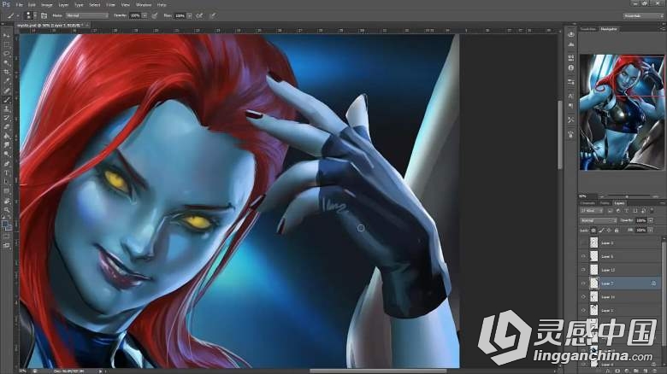Screen dimensions: 667x374
Task: Select the Eraser tool
Action: (6, 127)
